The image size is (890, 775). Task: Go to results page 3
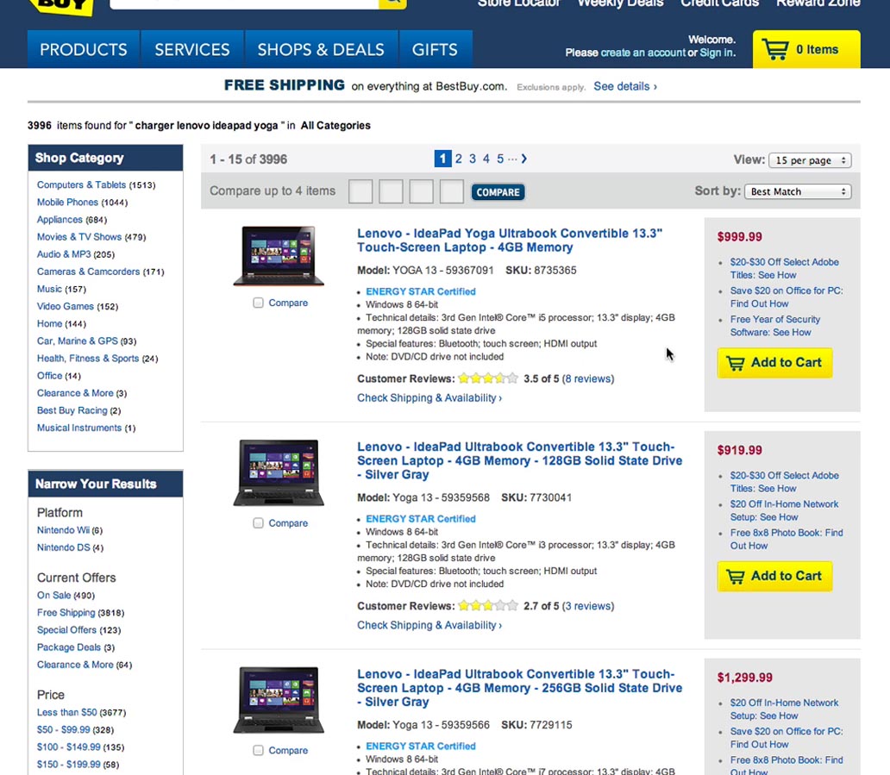[x=473, y=159]
